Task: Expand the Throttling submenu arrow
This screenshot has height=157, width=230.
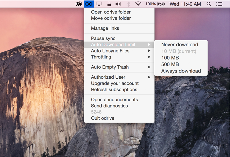Action: click(149, 57)
